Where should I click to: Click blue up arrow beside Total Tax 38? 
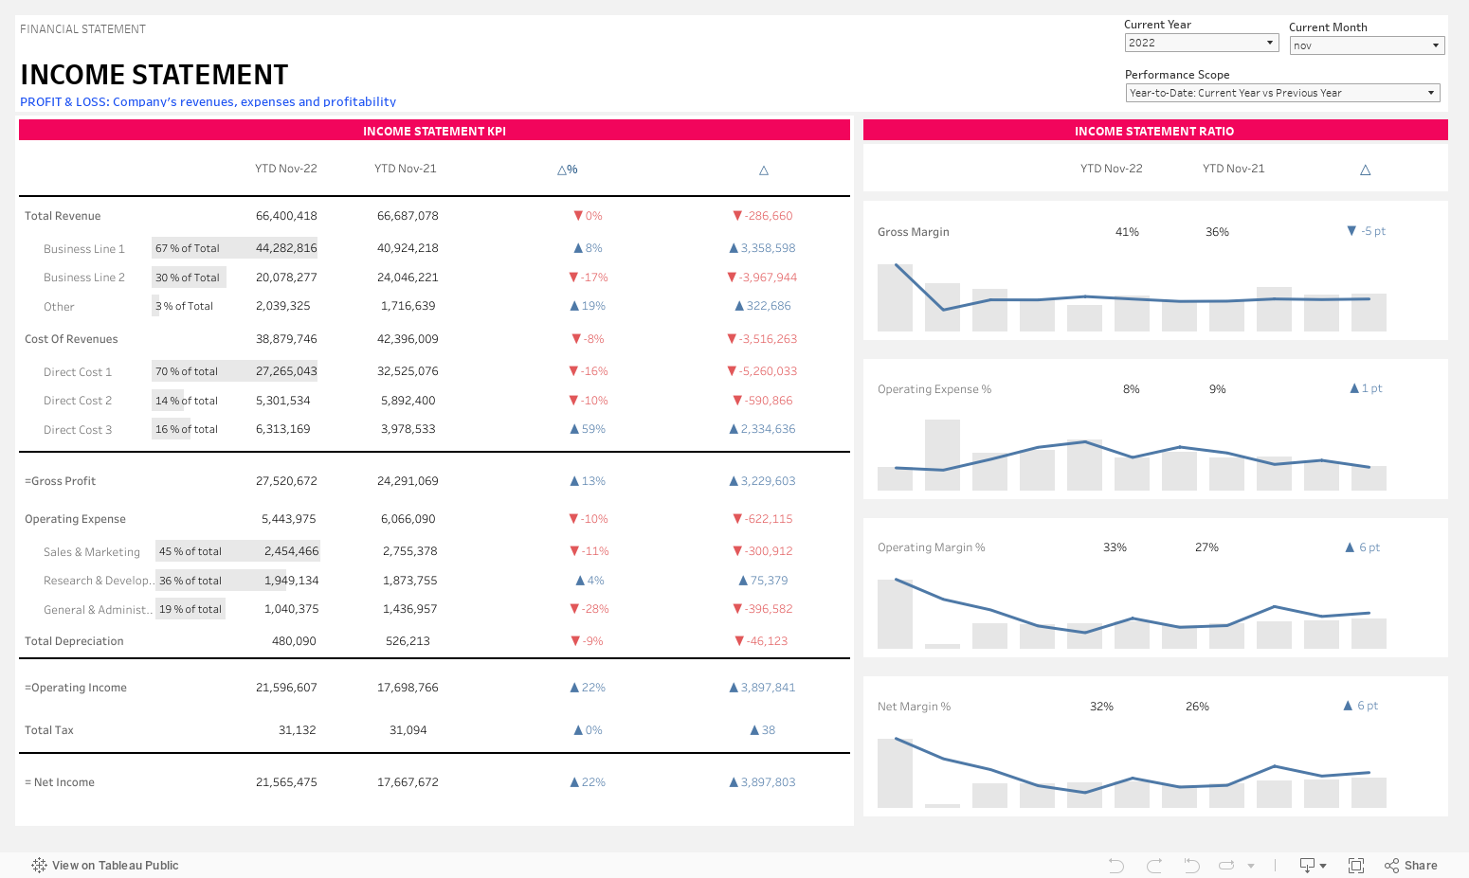[755, 730]
